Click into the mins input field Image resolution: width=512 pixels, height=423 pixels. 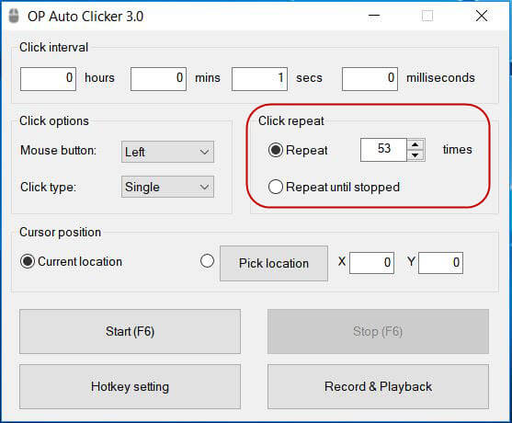[158, 79]
